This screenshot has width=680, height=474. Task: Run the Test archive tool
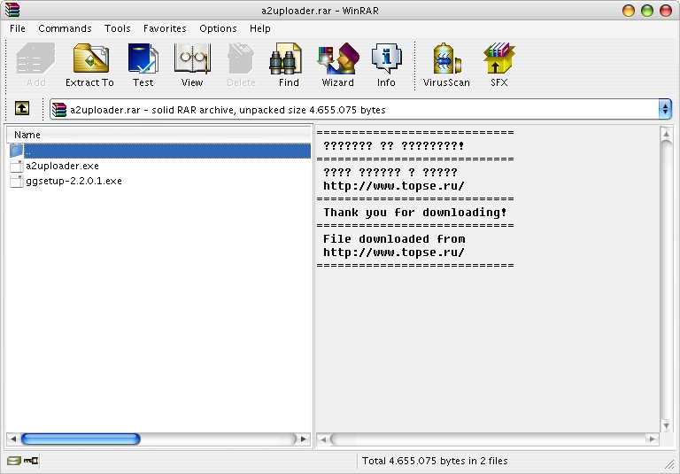click(x=143, y=65)
